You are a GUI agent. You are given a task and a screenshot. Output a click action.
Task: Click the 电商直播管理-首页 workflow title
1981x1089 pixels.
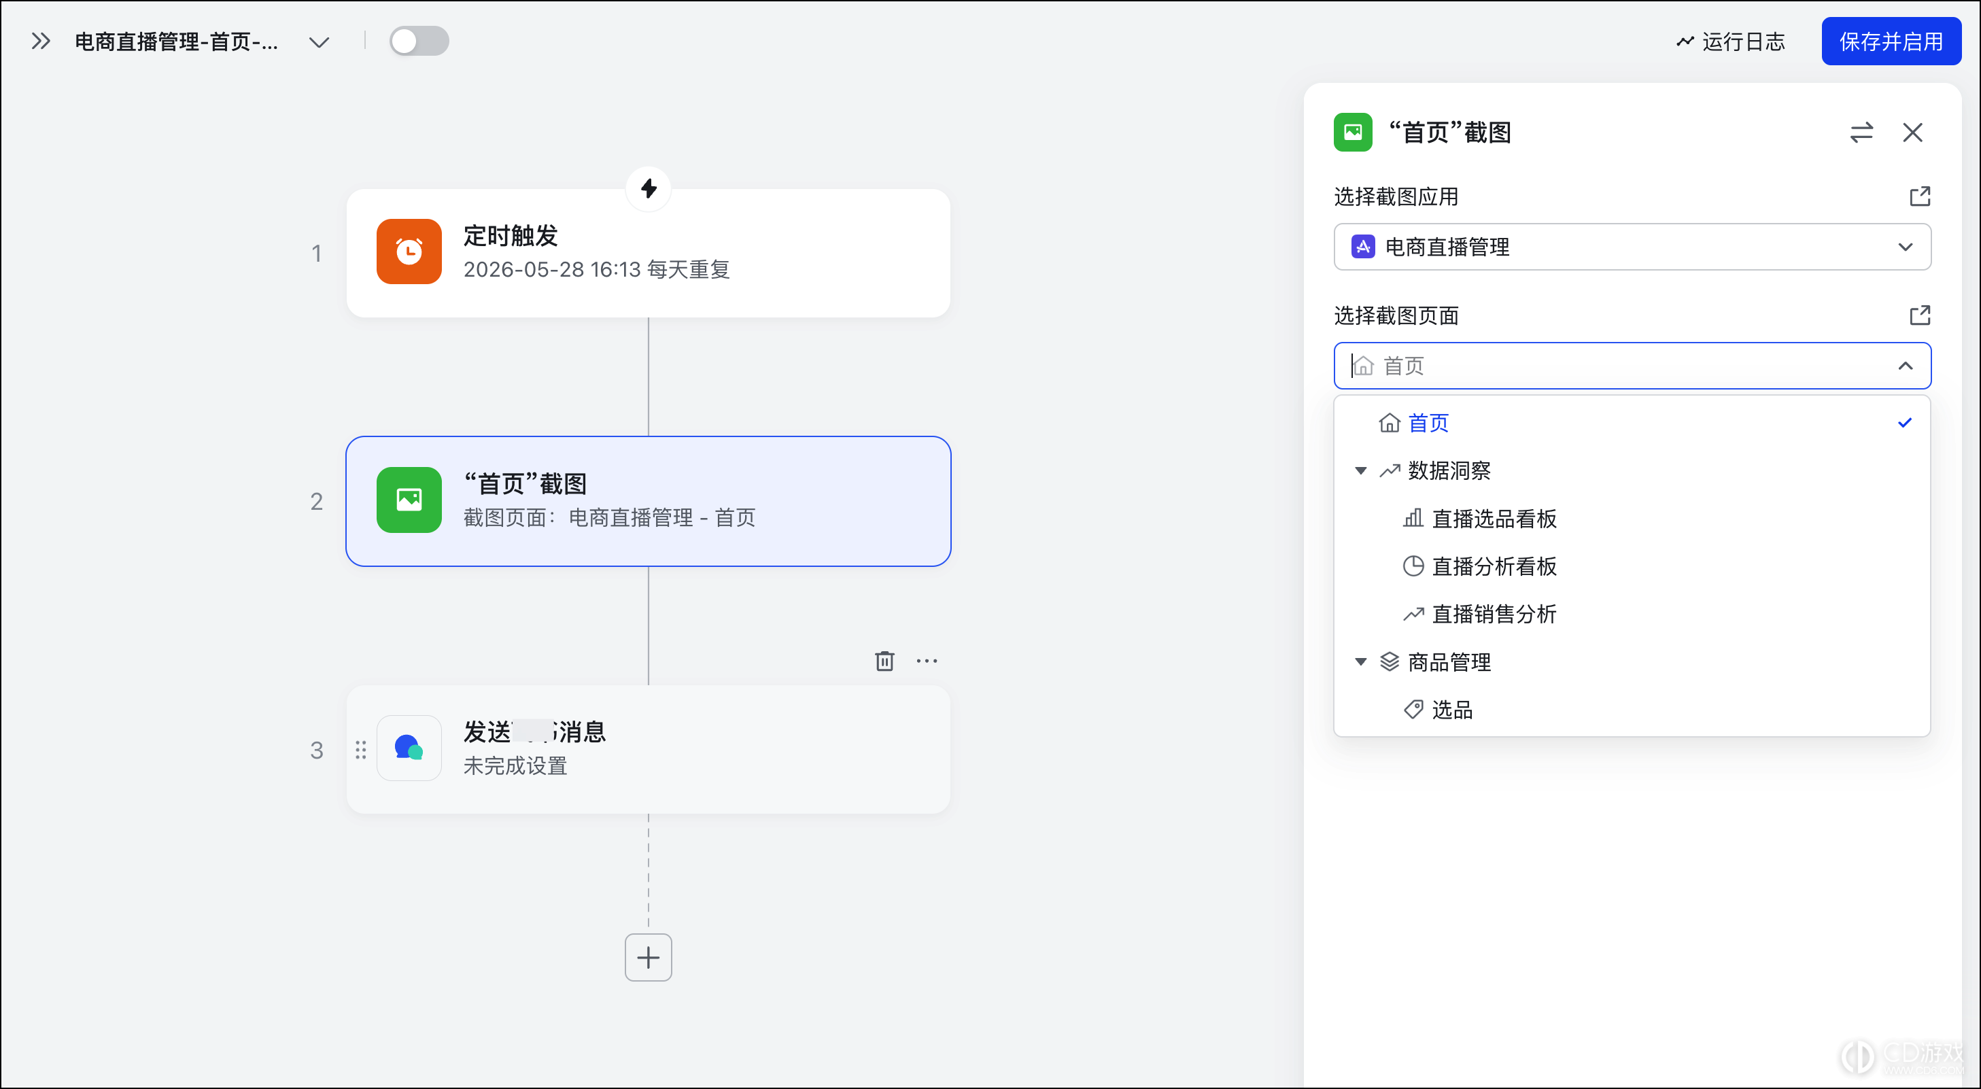[x=176, y=41]
